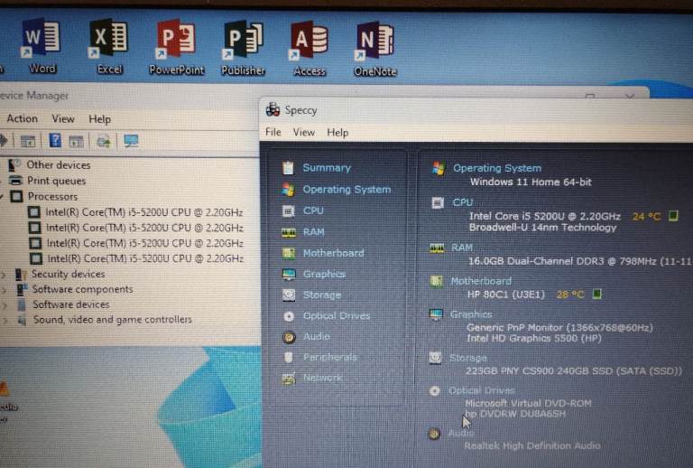
Task: Collapse the Processors tree node
Action: tap(2, 197)
